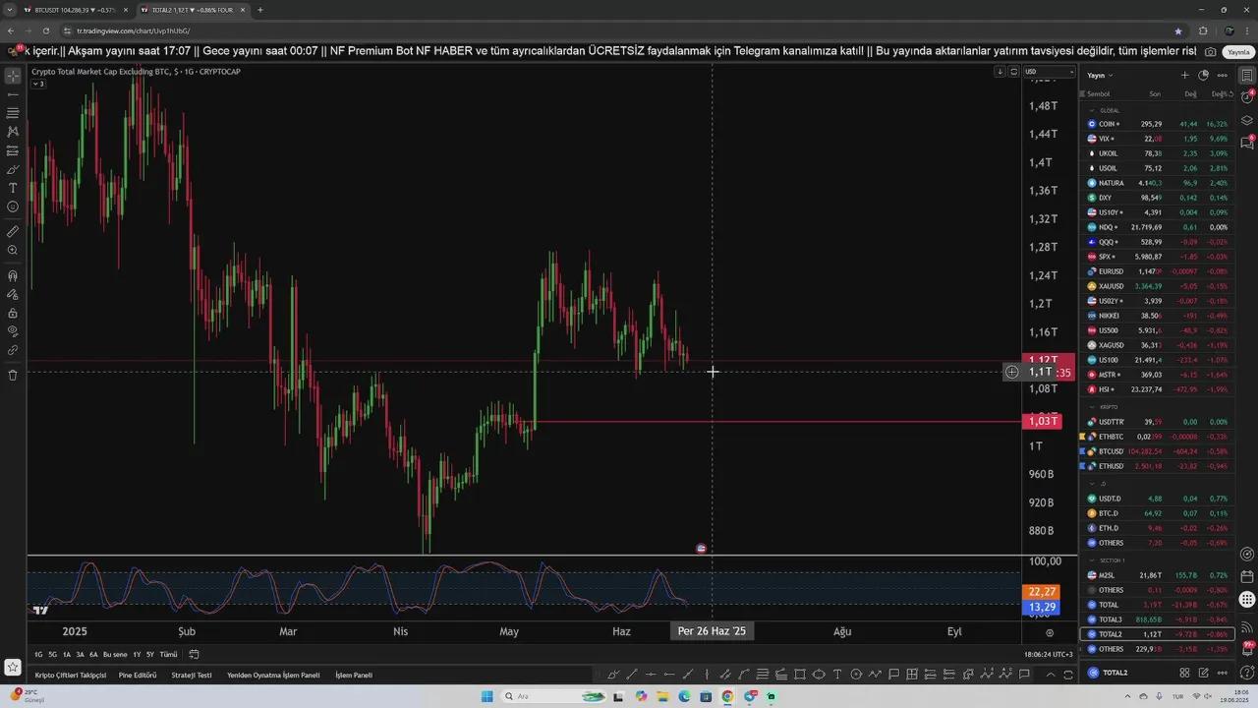Click the Yayınla publish button
Viewport: 1258px width, 708px height.
(1237, 51)
